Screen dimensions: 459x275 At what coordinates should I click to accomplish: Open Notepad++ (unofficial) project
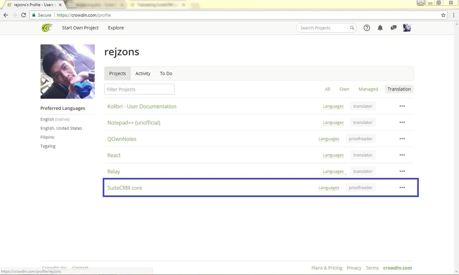tap(134, 122)
